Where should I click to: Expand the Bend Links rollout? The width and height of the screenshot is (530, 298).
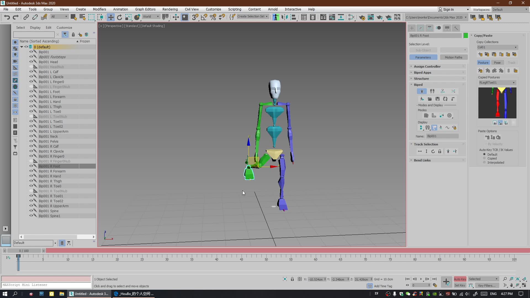422,160
